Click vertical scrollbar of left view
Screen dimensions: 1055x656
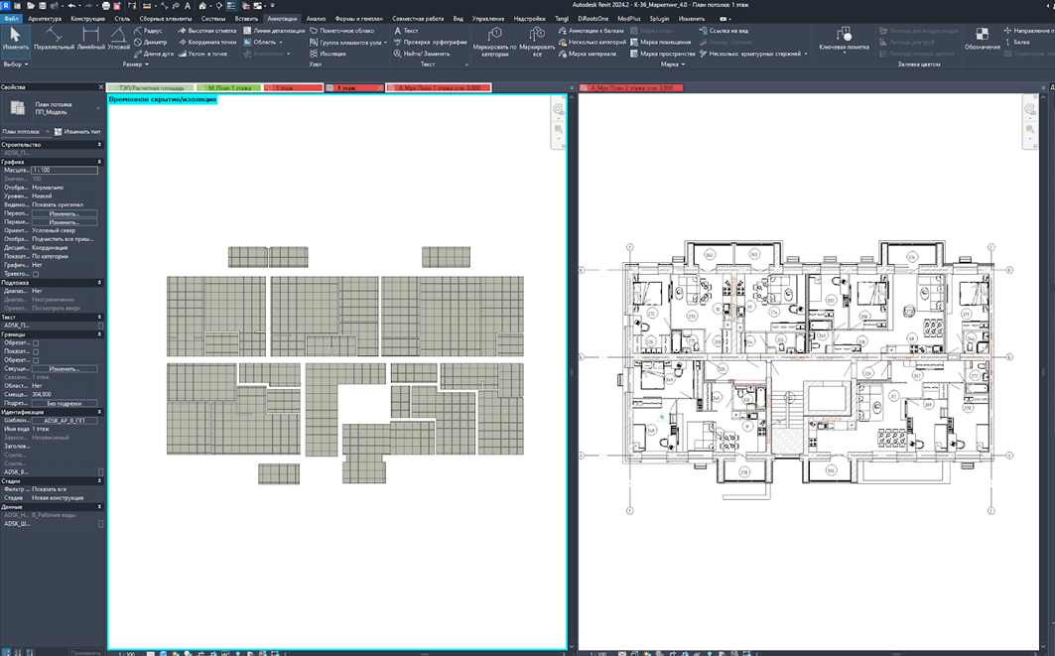pos(572,370)
